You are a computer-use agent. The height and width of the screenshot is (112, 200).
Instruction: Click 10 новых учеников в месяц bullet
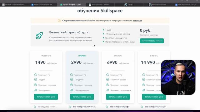[117, 34]
